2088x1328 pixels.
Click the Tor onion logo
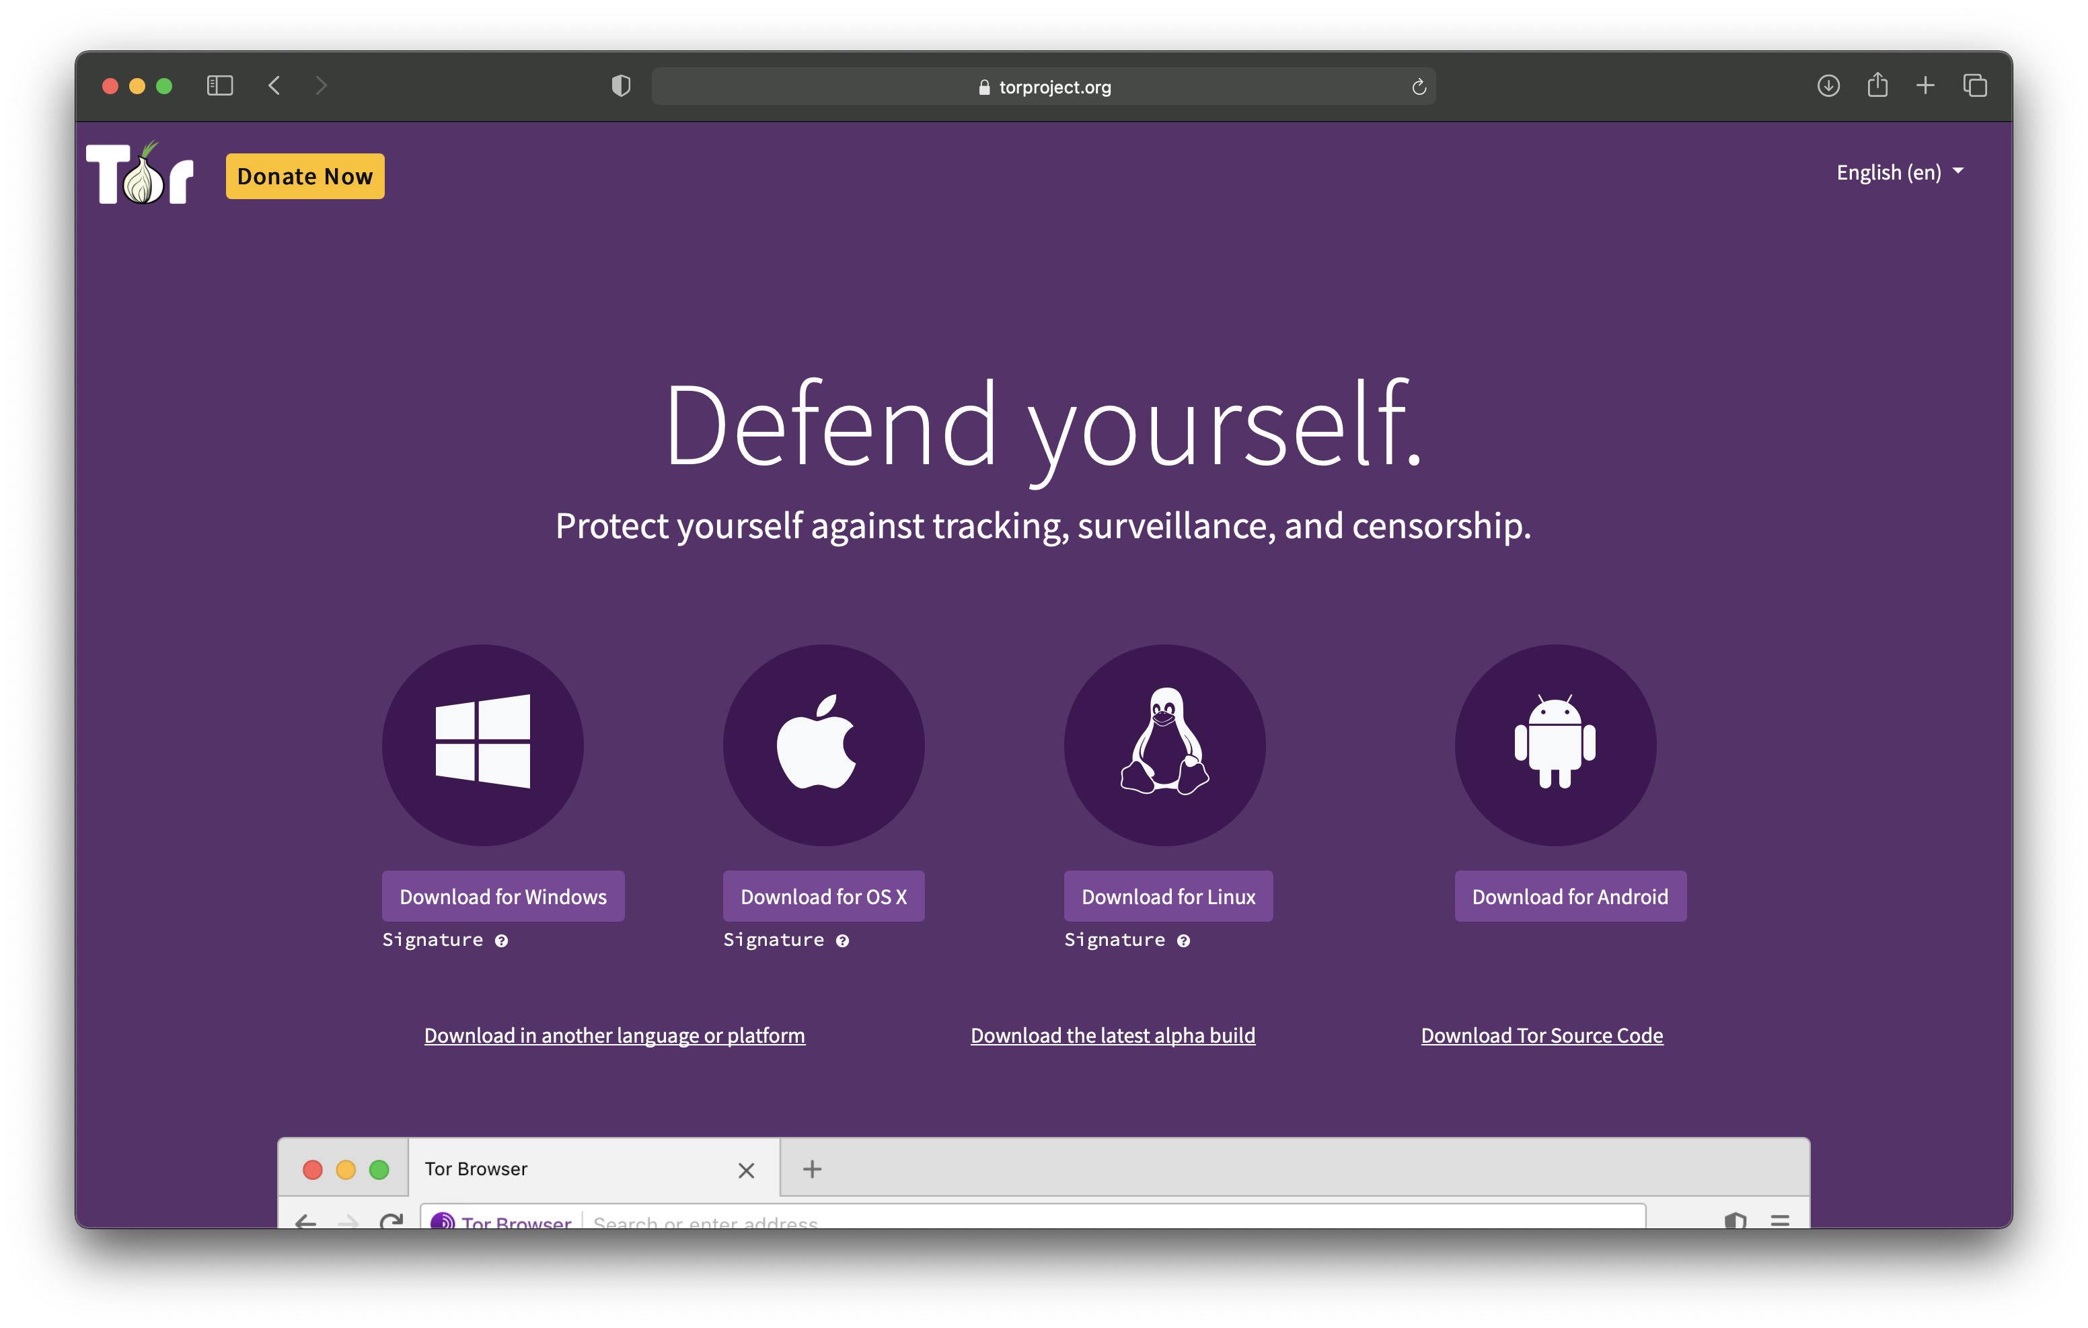pyautogui.click(x=140, y=174)
